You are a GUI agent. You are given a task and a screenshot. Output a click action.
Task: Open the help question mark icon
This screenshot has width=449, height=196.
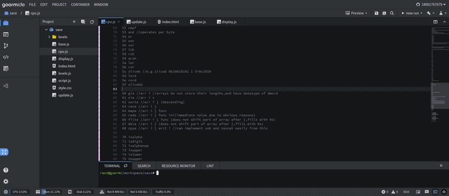tap(6, 170)
